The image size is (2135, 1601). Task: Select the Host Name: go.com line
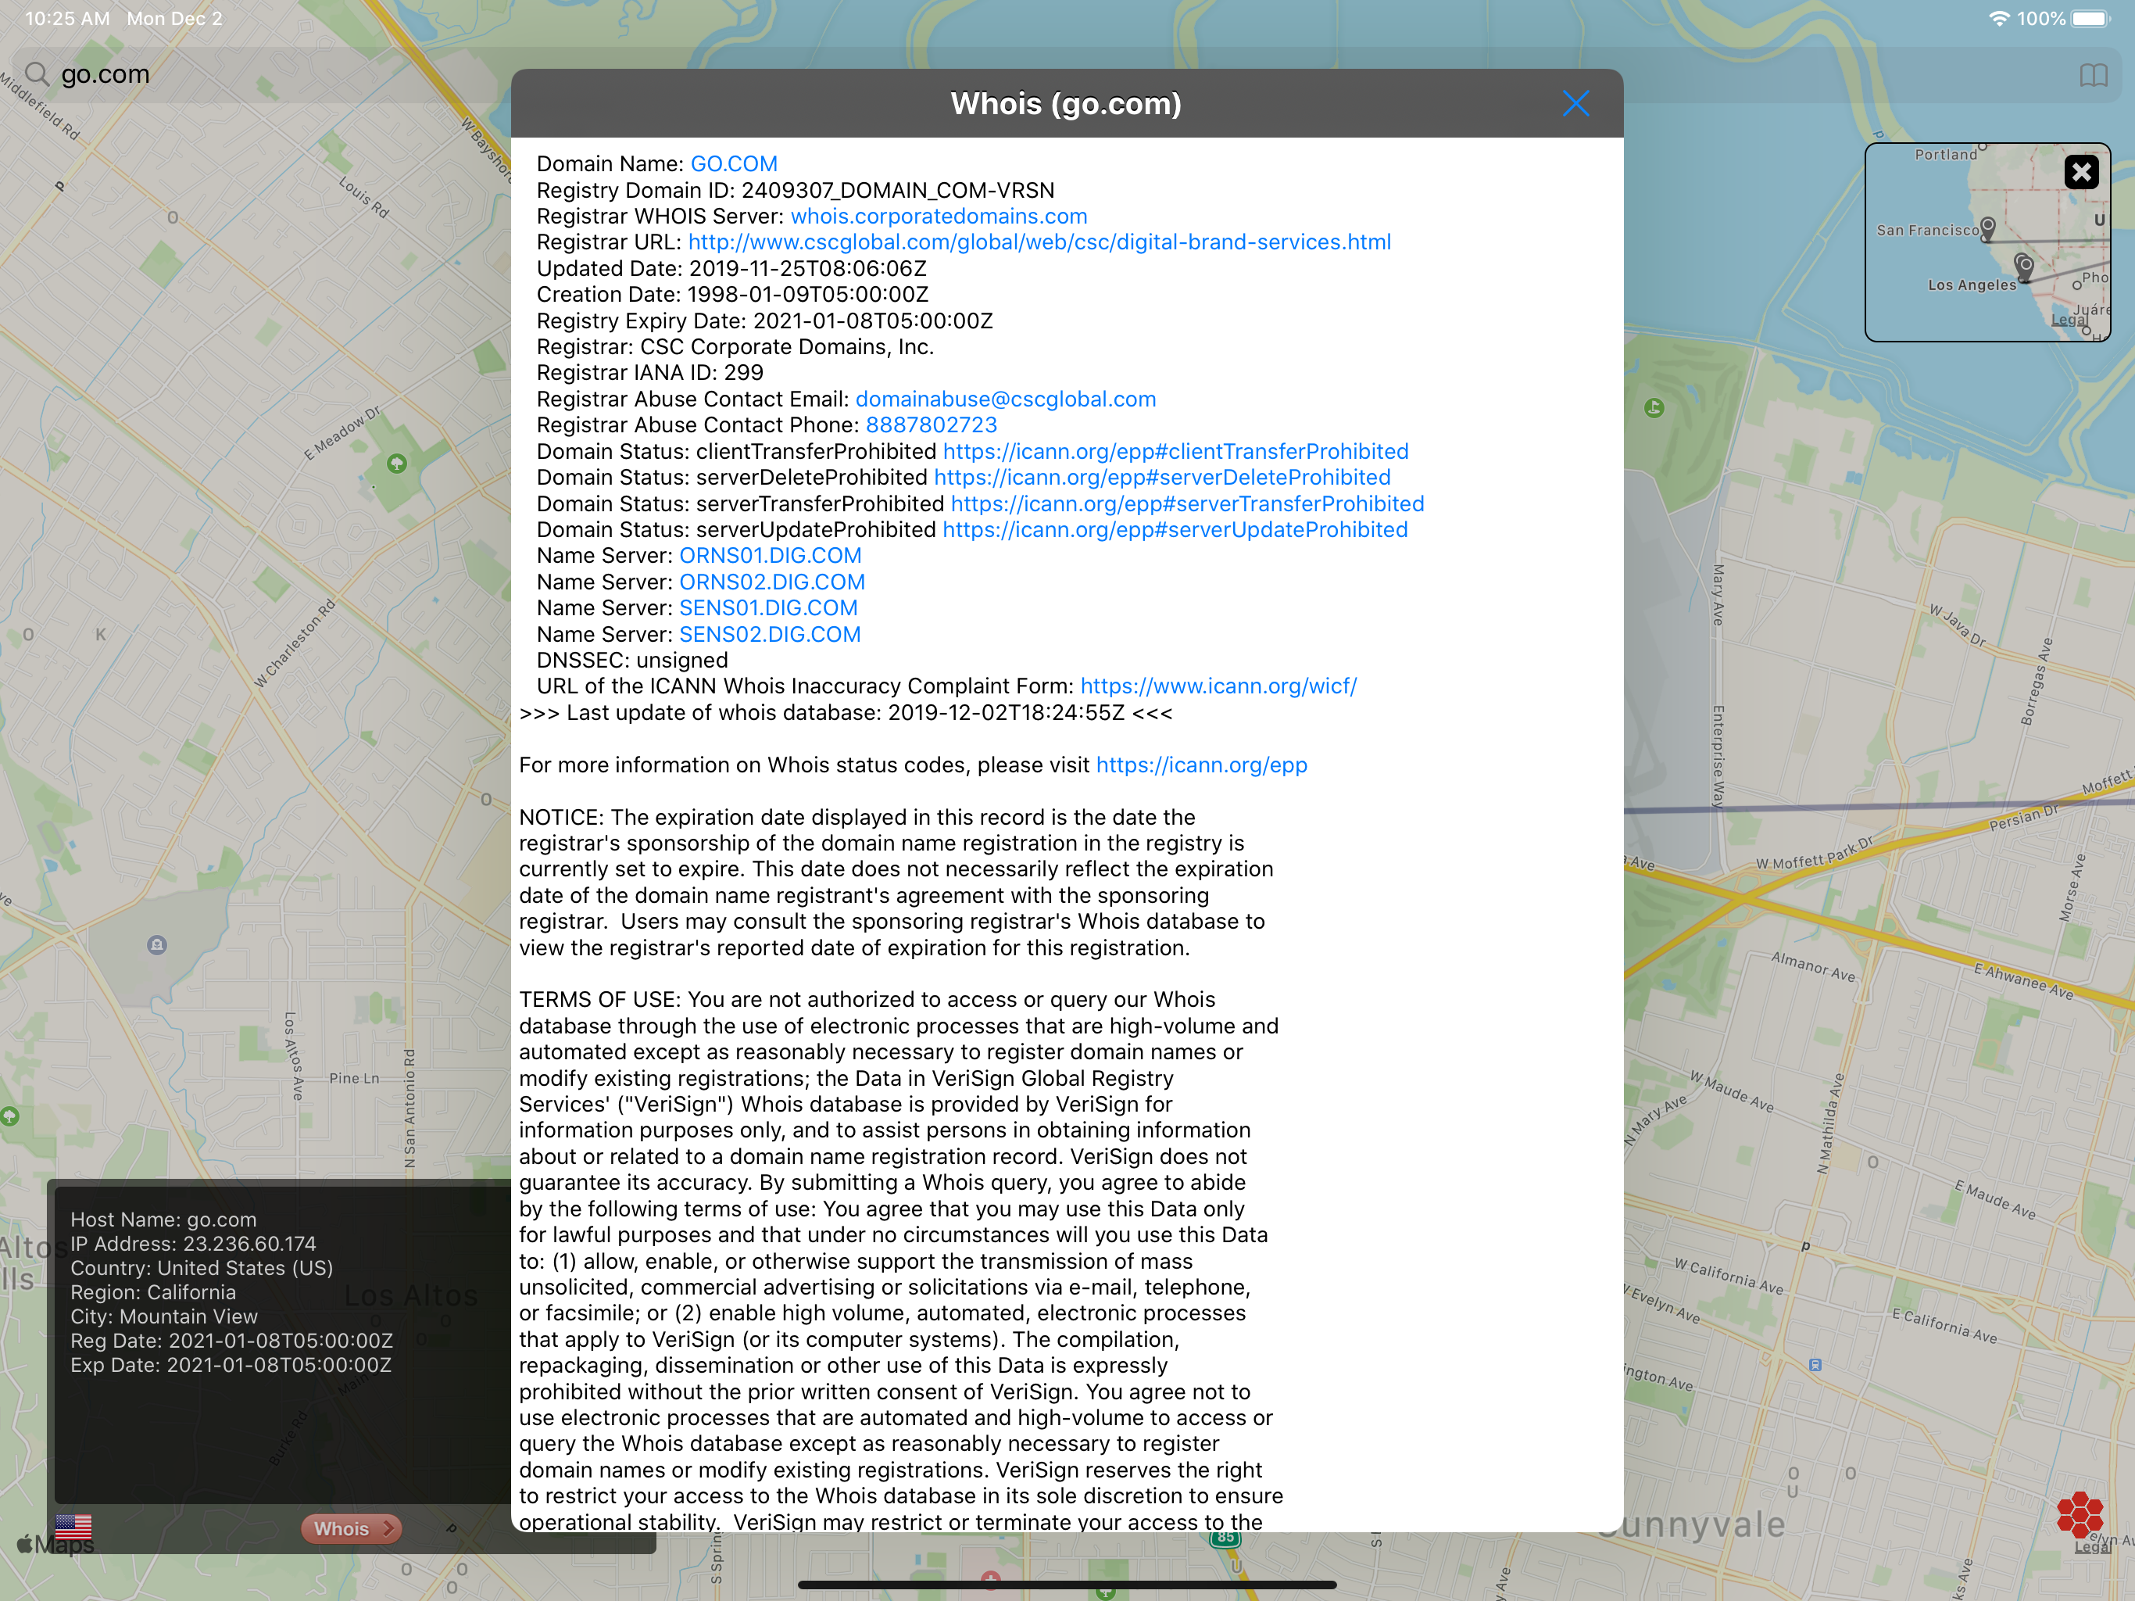coord(164,1220)
